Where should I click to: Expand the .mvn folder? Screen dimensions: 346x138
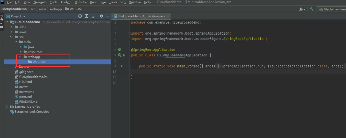(11, 32)
